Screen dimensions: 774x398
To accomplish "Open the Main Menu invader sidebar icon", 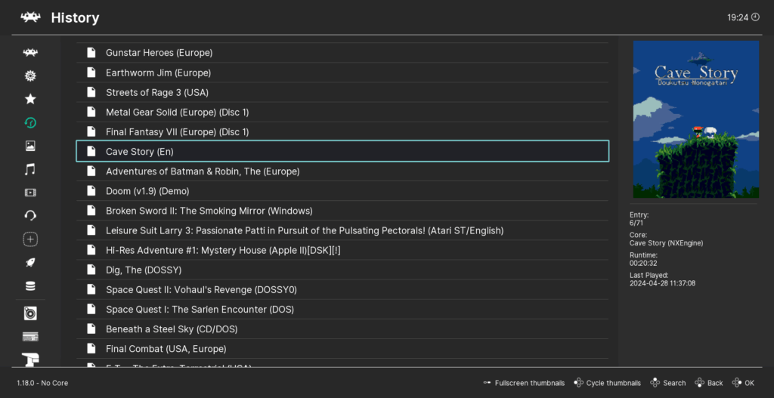I will (30, 52).
